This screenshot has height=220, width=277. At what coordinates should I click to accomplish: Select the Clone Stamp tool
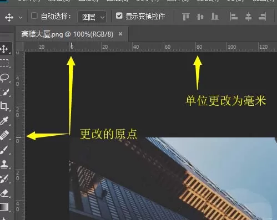pos(4,164)
